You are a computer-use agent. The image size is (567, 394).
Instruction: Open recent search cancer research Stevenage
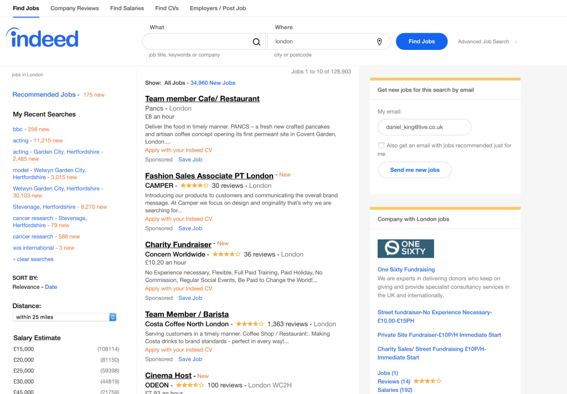[49, 222]
